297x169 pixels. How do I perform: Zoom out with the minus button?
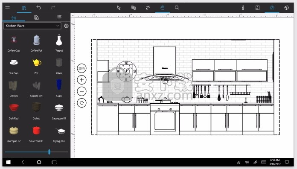(82, 91)
